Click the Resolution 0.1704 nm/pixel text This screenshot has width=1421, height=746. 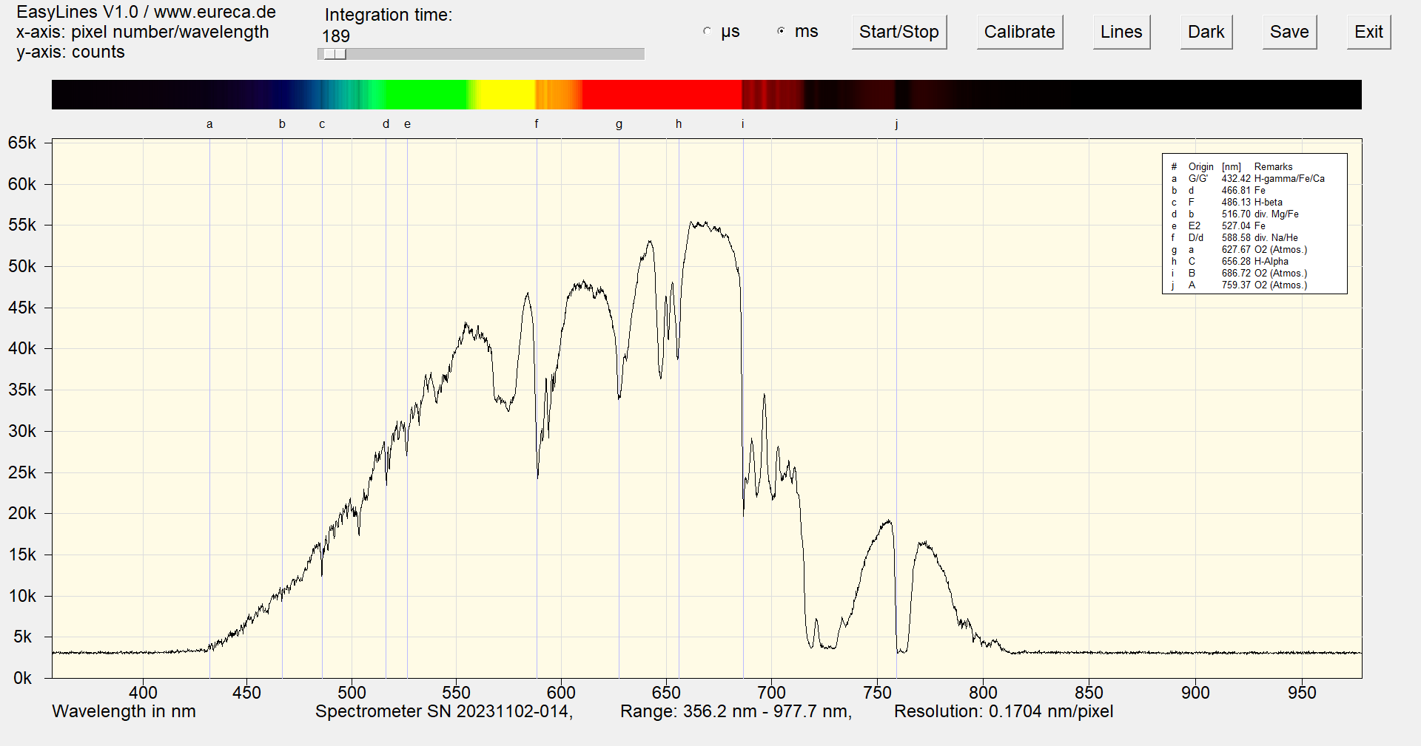[1004, 711]
